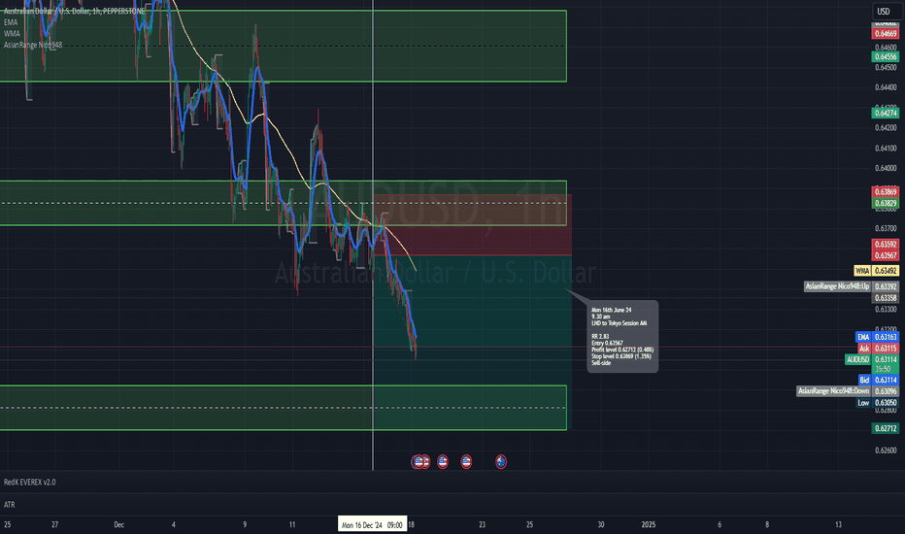905x534 pixels.
Task: Click the 0.64274 green price tag
Action: [885, 114]
